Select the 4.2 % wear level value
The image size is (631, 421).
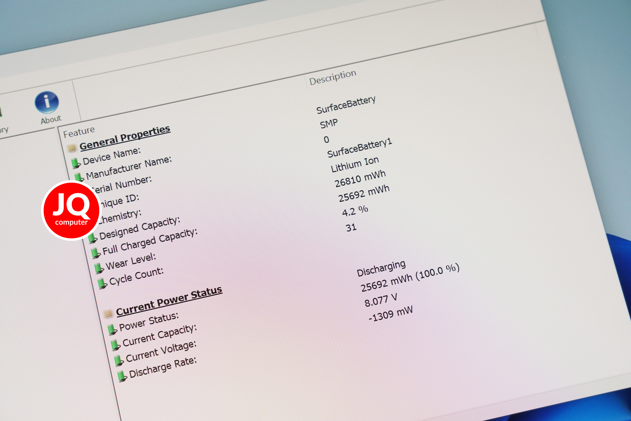click(355, 211)
